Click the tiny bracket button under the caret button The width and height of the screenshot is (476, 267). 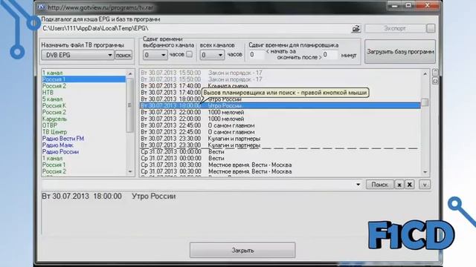click(434, 81)
